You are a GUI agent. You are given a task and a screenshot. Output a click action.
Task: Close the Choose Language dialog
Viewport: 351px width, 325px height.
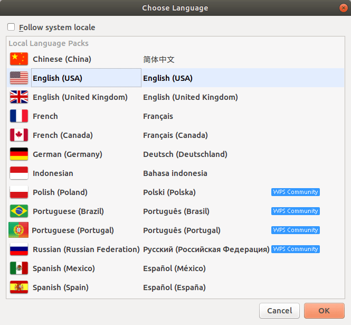pyautogui.click(x=344, y=8)
